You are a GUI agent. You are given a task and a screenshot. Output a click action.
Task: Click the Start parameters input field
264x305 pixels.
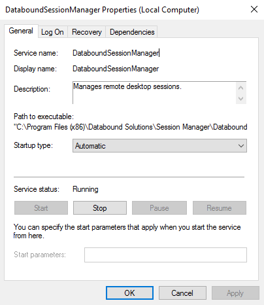pos(165,255)
